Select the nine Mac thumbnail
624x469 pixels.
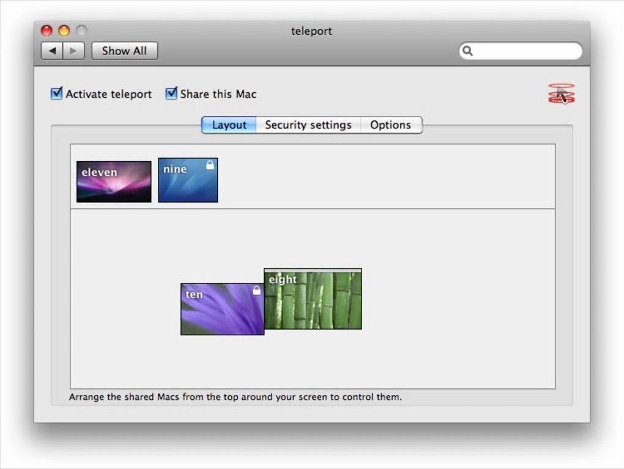click(x=188, y=180)
